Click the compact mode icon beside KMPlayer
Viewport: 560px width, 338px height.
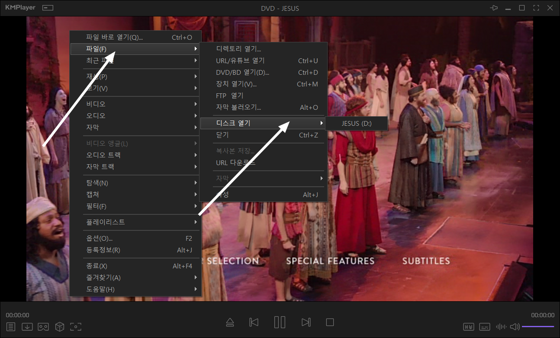tap(48, 8)
